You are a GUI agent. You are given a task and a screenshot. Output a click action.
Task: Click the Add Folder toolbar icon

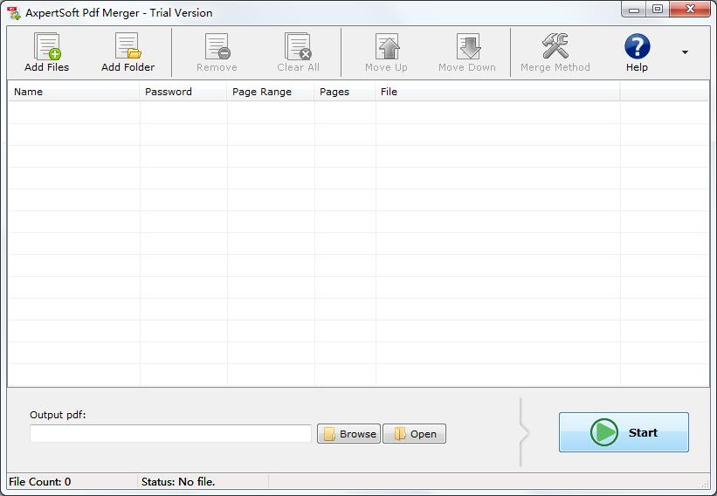[128, 46]
